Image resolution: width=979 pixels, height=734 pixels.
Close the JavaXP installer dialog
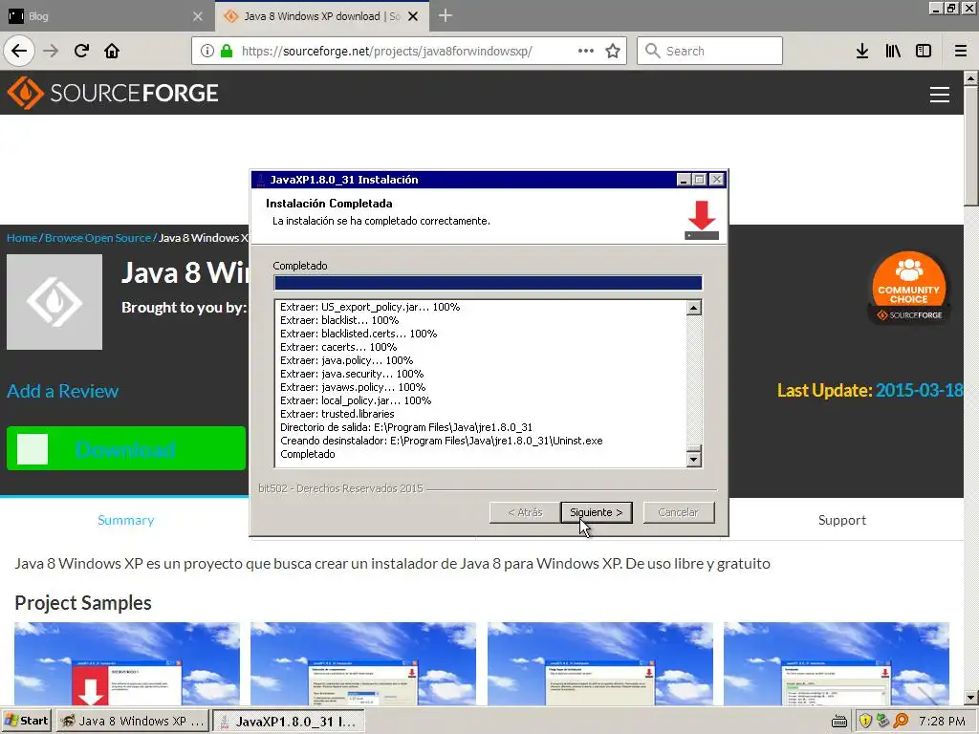[717, 180]
